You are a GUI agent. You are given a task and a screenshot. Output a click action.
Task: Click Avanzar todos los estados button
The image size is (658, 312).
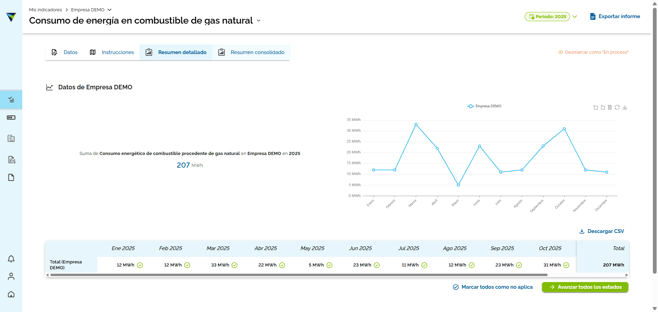coord(585,287)
